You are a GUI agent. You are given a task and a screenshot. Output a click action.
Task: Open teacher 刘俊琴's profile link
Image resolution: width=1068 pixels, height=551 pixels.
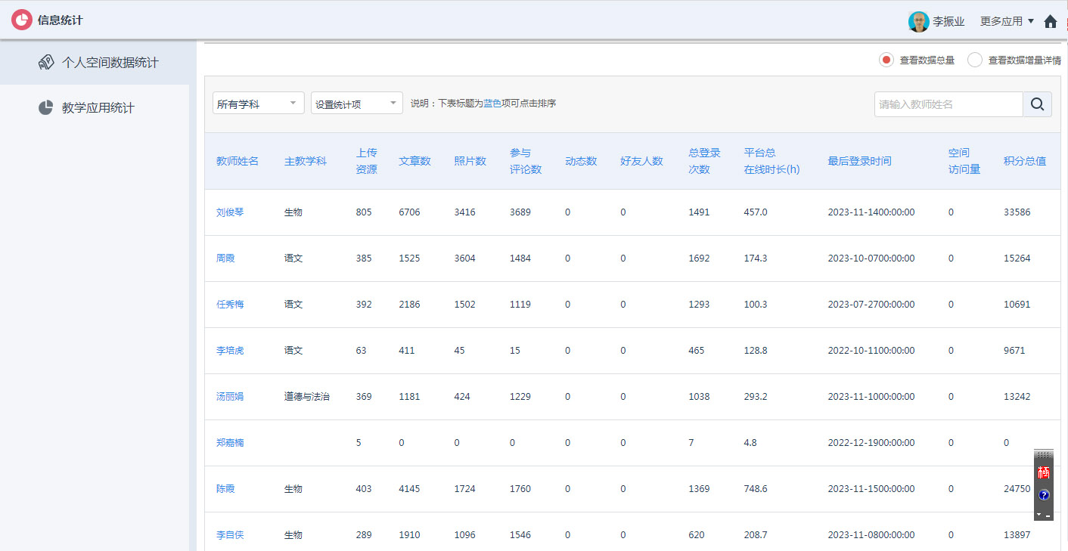(x=229, y=212)
